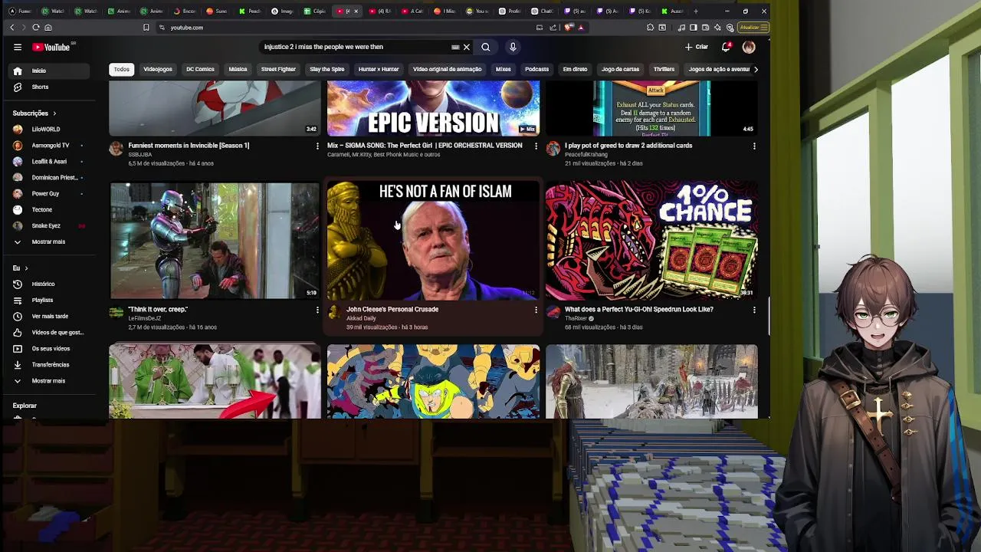
Task: Click the browser back arrow
Action: [x=11, y=28]
